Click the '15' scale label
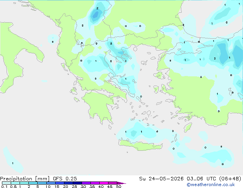Image resolution: width=243 pixels, height=188 pixels. (x=57, y=186)
